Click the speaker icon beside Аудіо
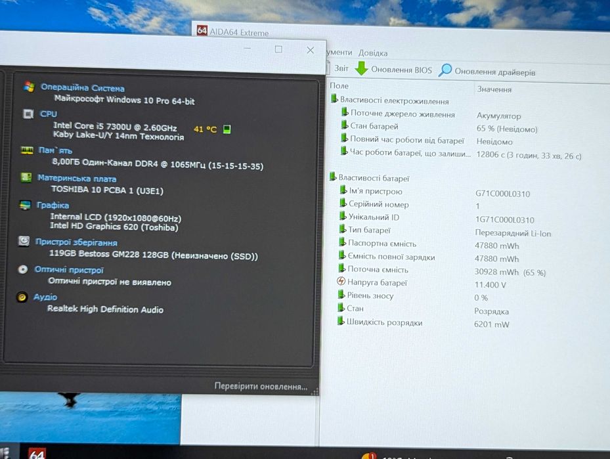The image size is (610, 459). tap(22, 297)
